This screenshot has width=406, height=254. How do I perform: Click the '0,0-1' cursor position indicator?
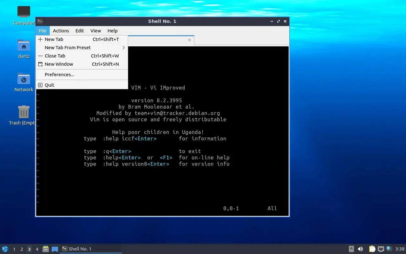231,208
